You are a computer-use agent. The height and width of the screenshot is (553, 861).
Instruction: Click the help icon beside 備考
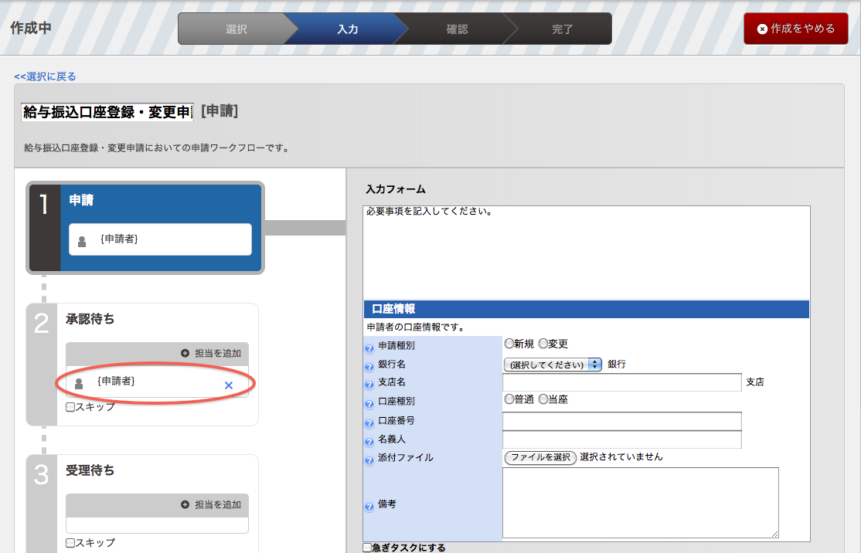[369, 507]
